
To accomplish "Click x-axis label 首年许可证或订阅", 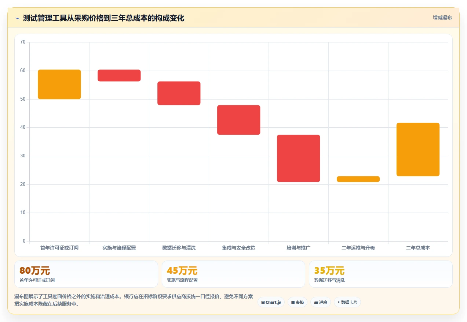I will [x=59, y=248].
